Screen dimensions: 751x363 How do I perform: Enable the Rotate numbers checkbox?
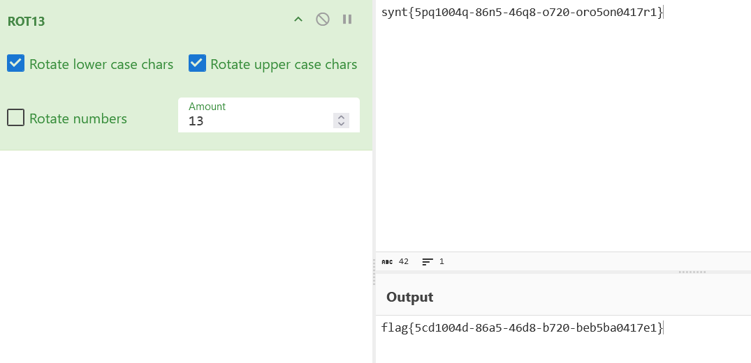pyautogui.click(x=16, y=118)
